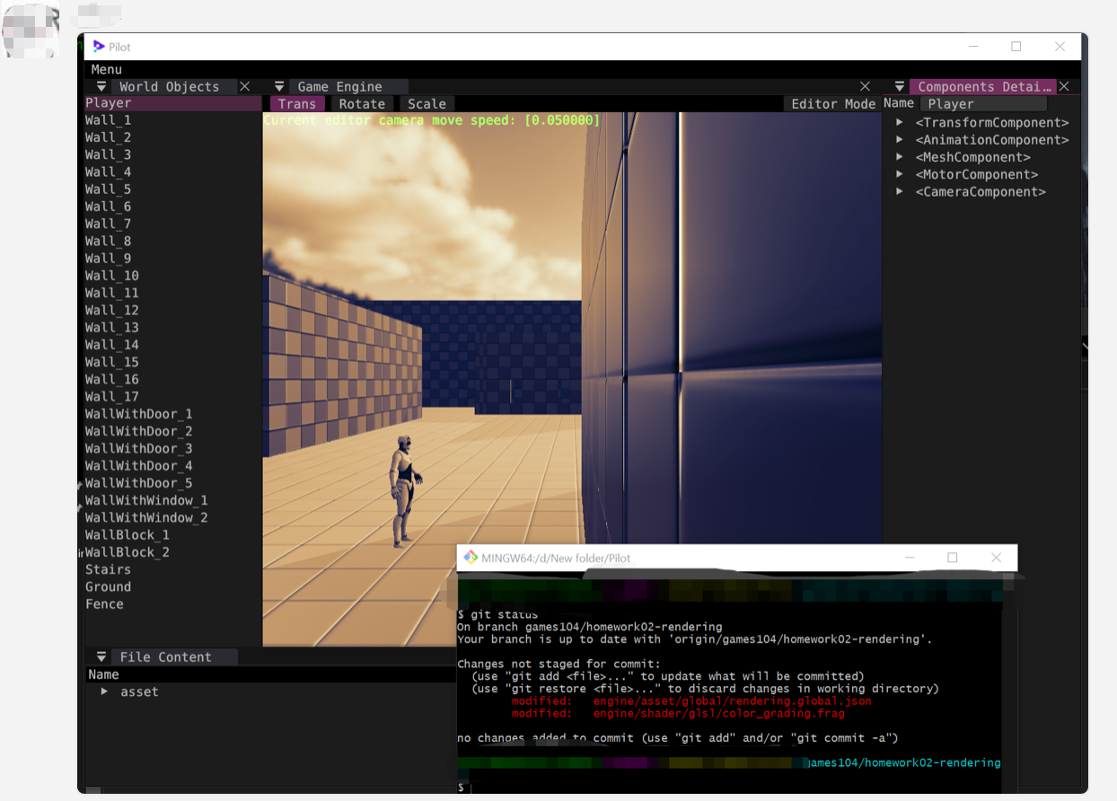
Task: Close the World Objects tab
Action: pos(244,86)
